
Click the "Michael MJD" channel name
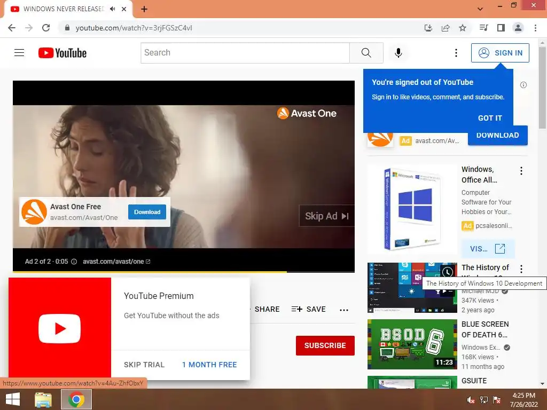click(x=480, y=291)
